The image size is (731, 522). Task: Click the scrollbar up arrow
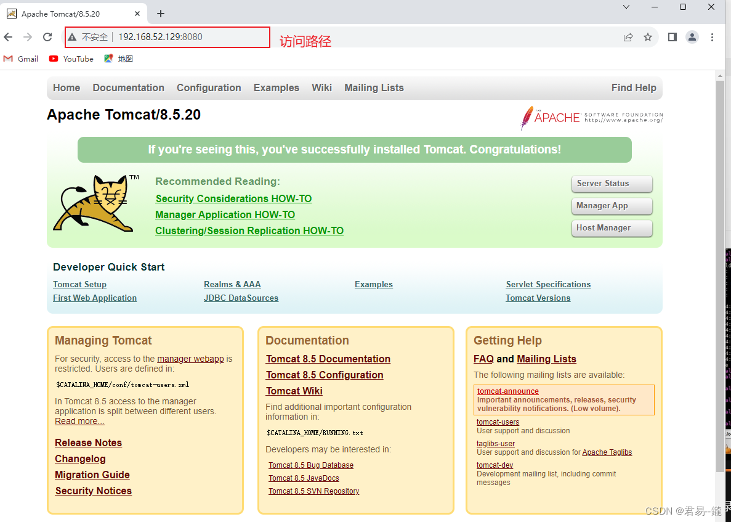721,75
